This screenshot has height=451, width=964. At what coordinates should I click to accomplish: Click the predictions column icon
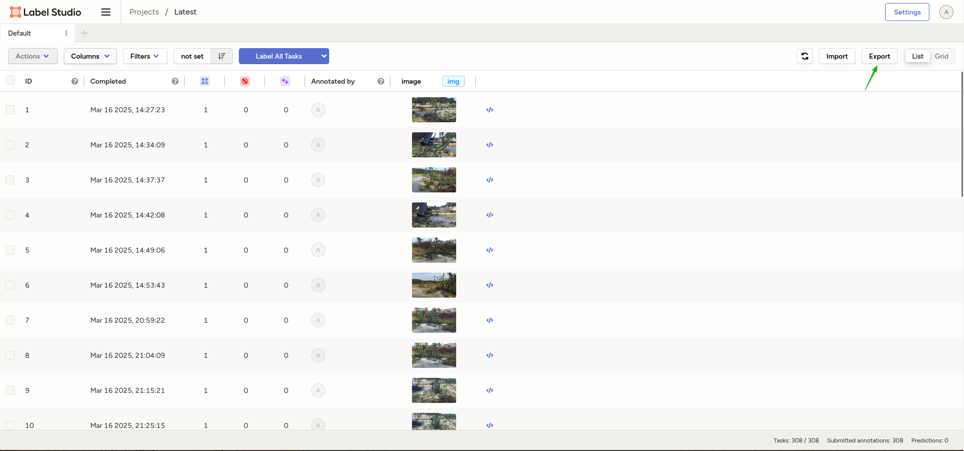pyautogui.click(x=285, y=81)
